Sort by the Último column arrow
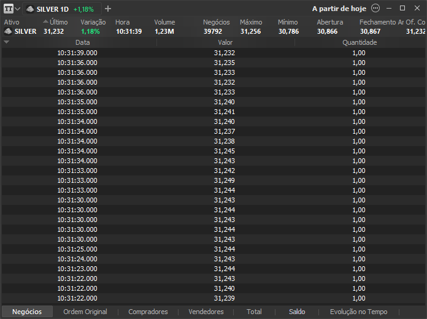The width and height of the screenshot is (427, 319). pyautogui.click(x=46, y=22)
